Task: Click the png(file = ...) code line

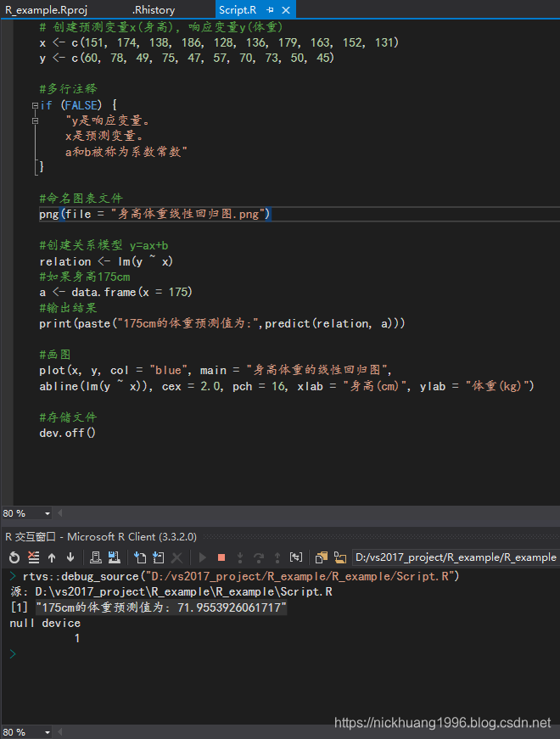Action: (155, 214)
